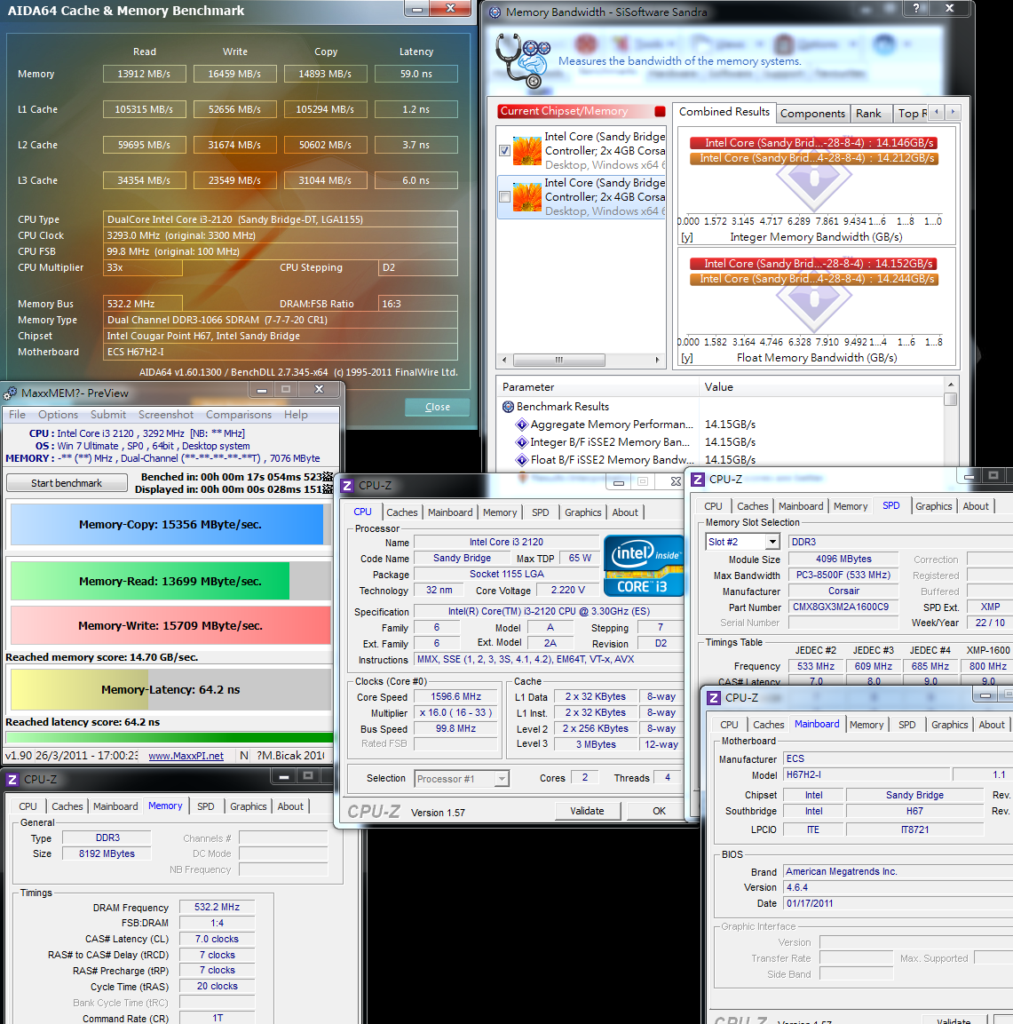This screenshot has height=1024, width=1013.
Task: Tick the unchecked second Intel Core result checkbox
Action: [x=504, y=196]
